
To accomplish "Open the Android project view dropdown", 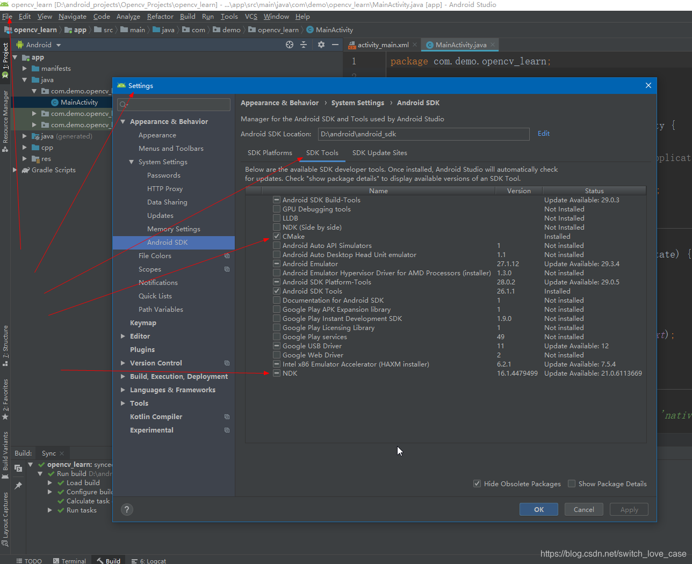I will (39, 45).
